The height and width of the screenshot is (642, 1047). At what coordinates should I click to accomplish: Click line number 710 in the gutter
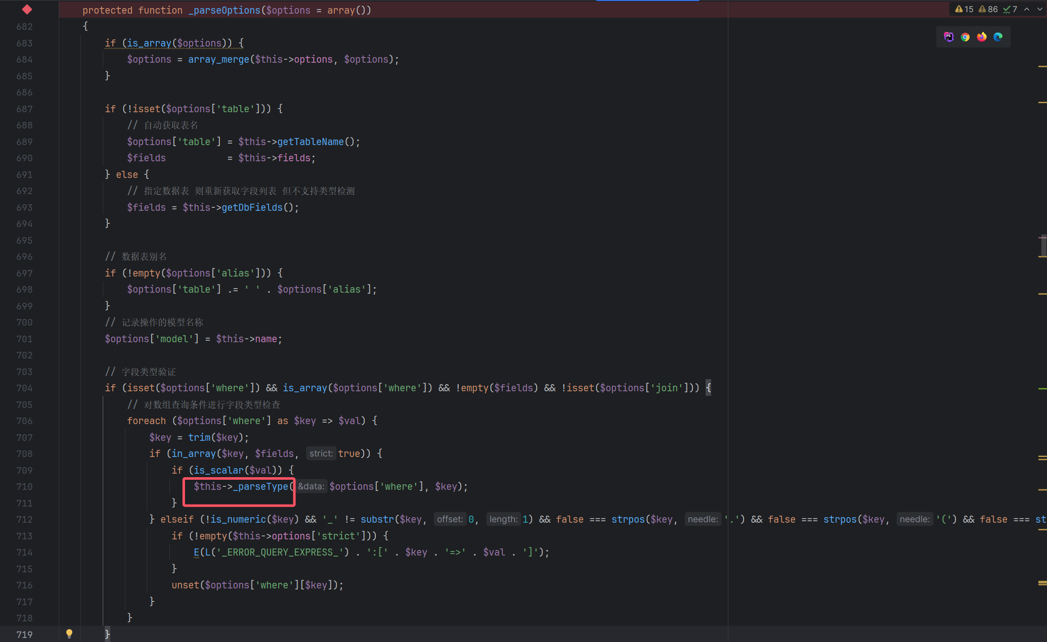24,486
